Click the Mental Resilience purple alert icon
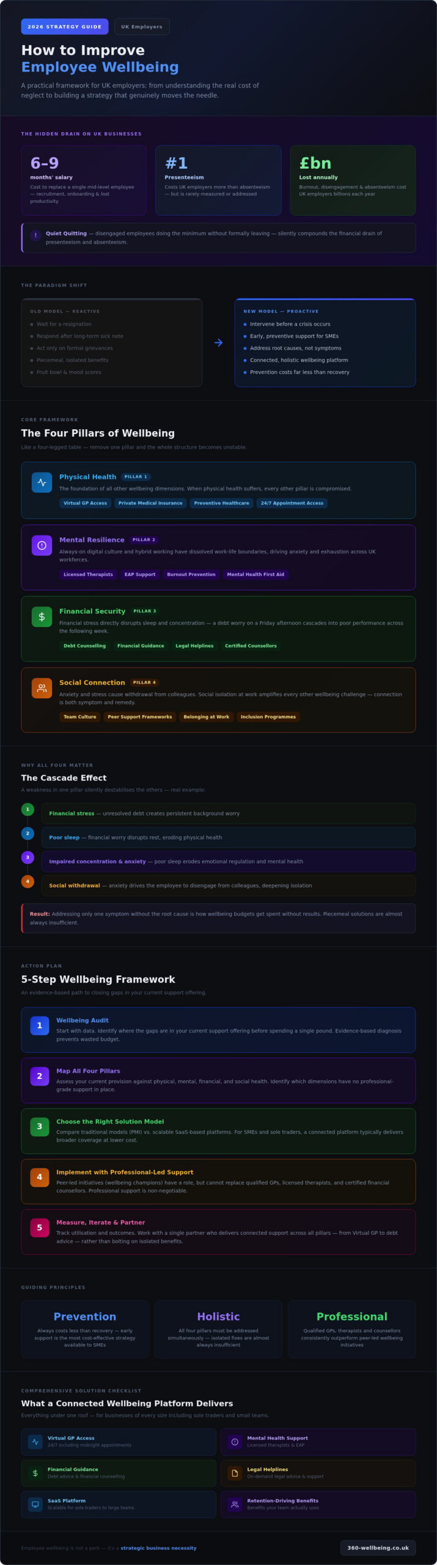437x1565 pixels. 42,545
